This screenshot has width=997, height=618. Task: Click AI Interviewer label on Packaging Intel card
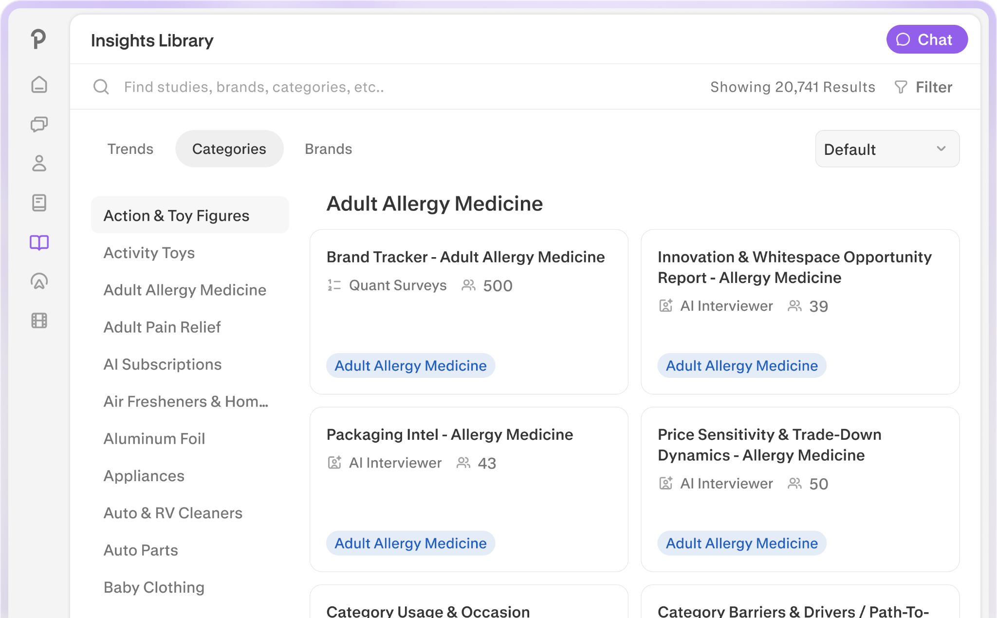(395, 463)
